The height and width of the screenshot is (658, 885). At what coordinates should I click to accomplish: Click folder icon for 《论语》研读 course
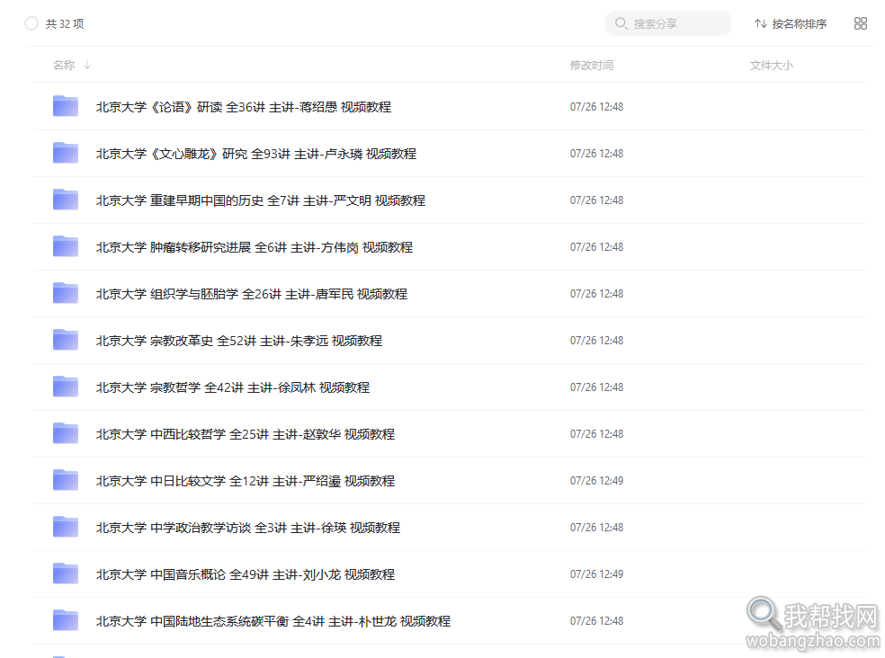point(66,106)
